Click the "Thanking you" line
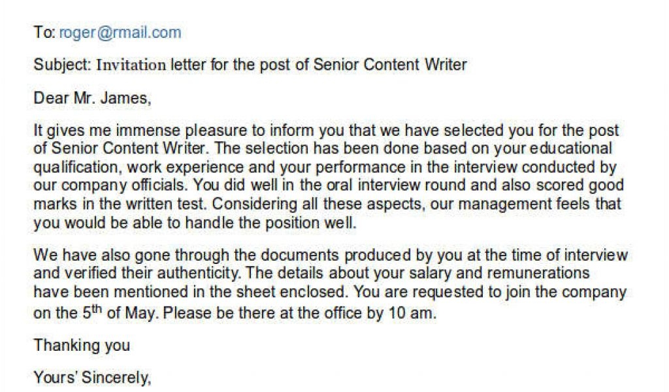Image resolution: width=669 pixels, height=392 pixels. pos(82,344)
